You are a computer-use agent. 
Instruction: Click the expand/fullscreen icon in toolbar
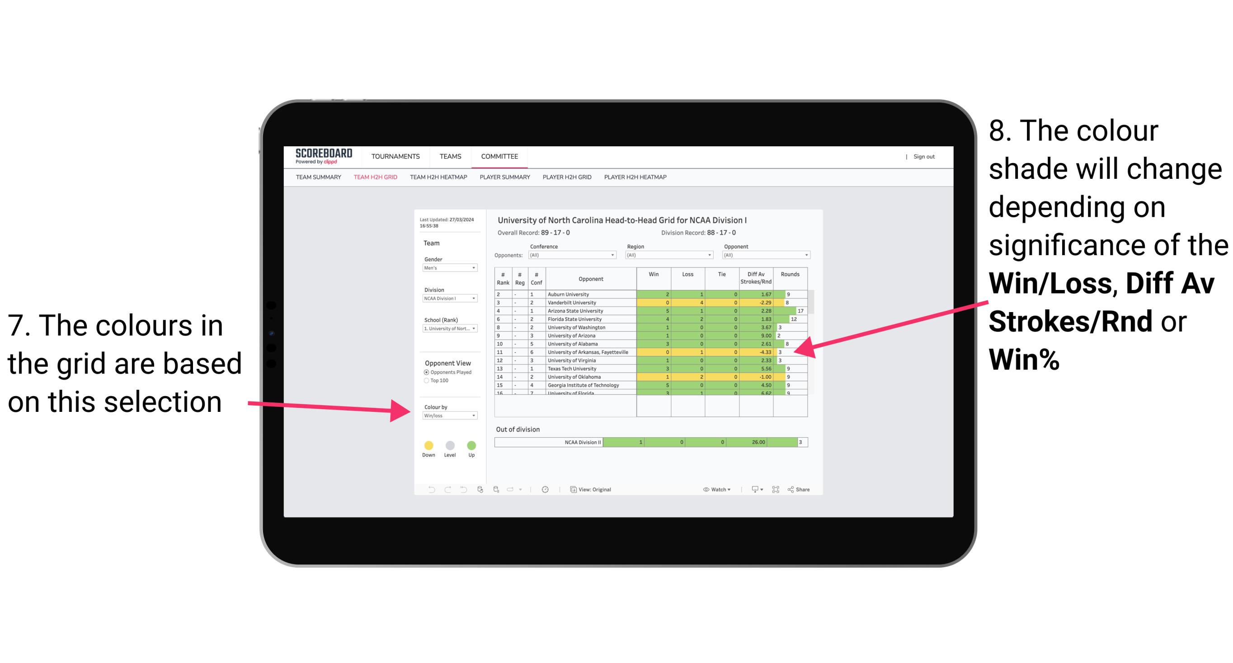pos(776,489)
